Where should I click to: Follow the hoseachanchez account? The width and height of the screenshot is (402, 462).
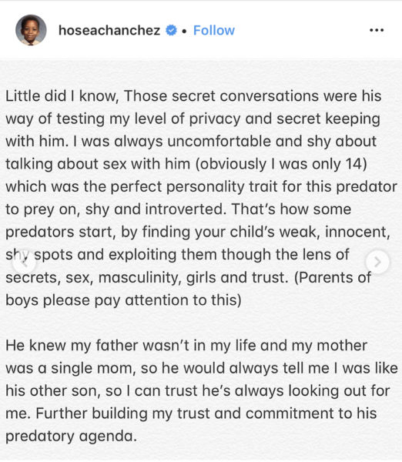pyautogui.click(x=214, y=30)
